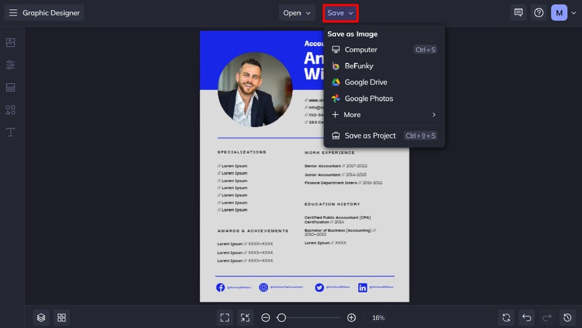
Task: Expand the More save options submenu
Action: coord(384,115)
